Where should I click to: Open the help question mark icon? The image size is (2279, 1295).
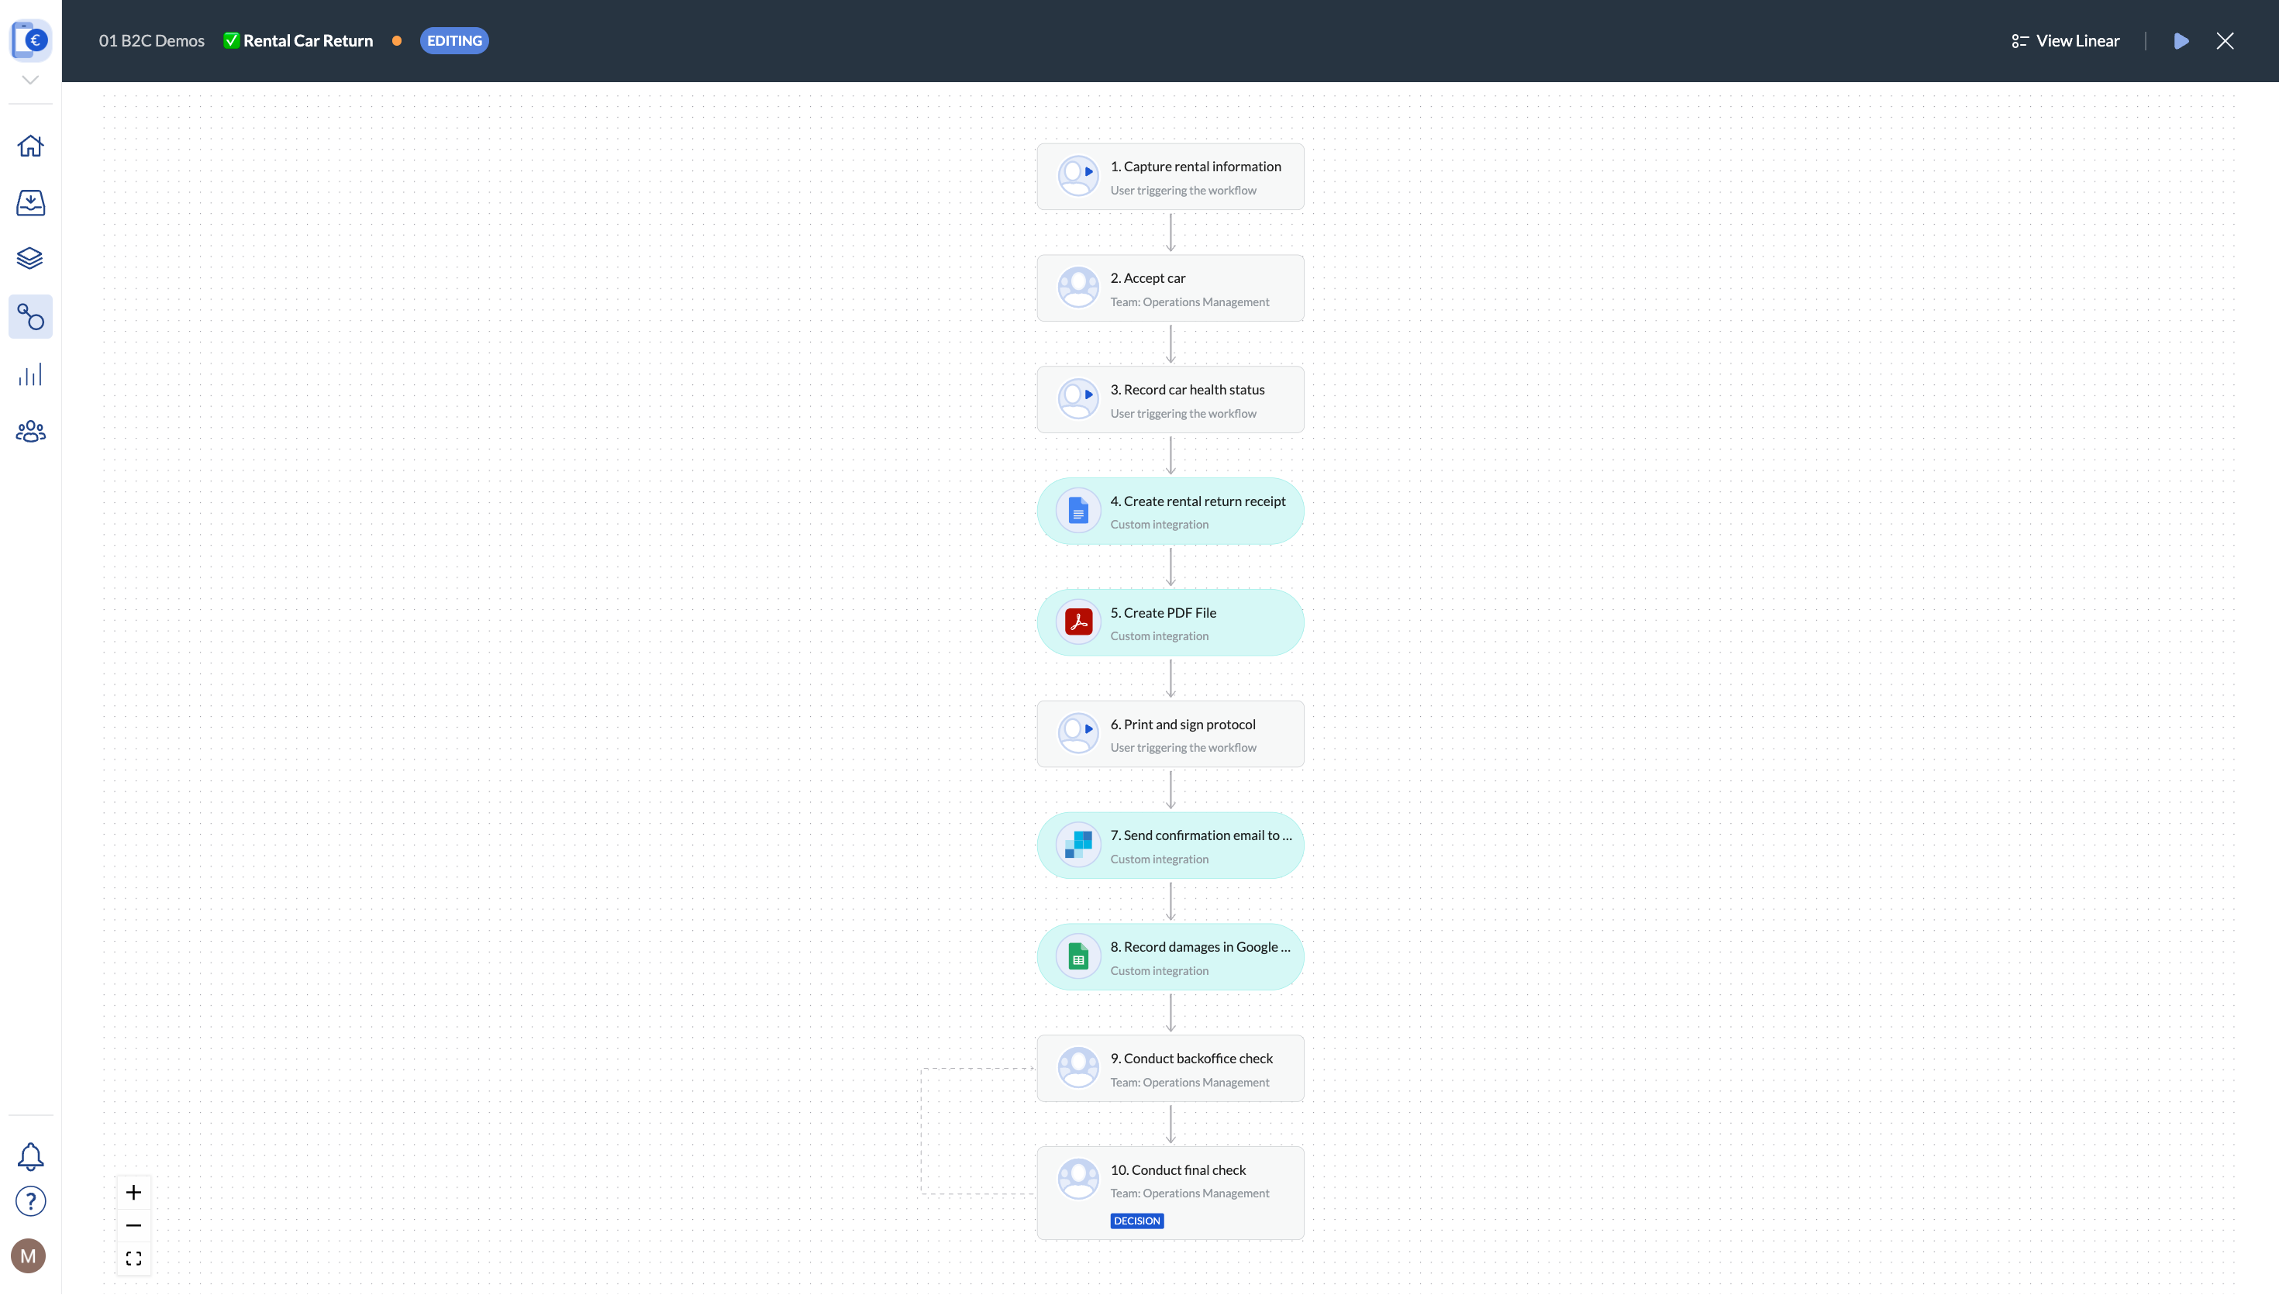pyautogui.click(x=30, y=1201)
